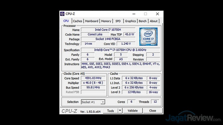This screenshot has width=223, height=125.
Task: Click the Level 3 value 12 MBytes
Action: [134, 92]
